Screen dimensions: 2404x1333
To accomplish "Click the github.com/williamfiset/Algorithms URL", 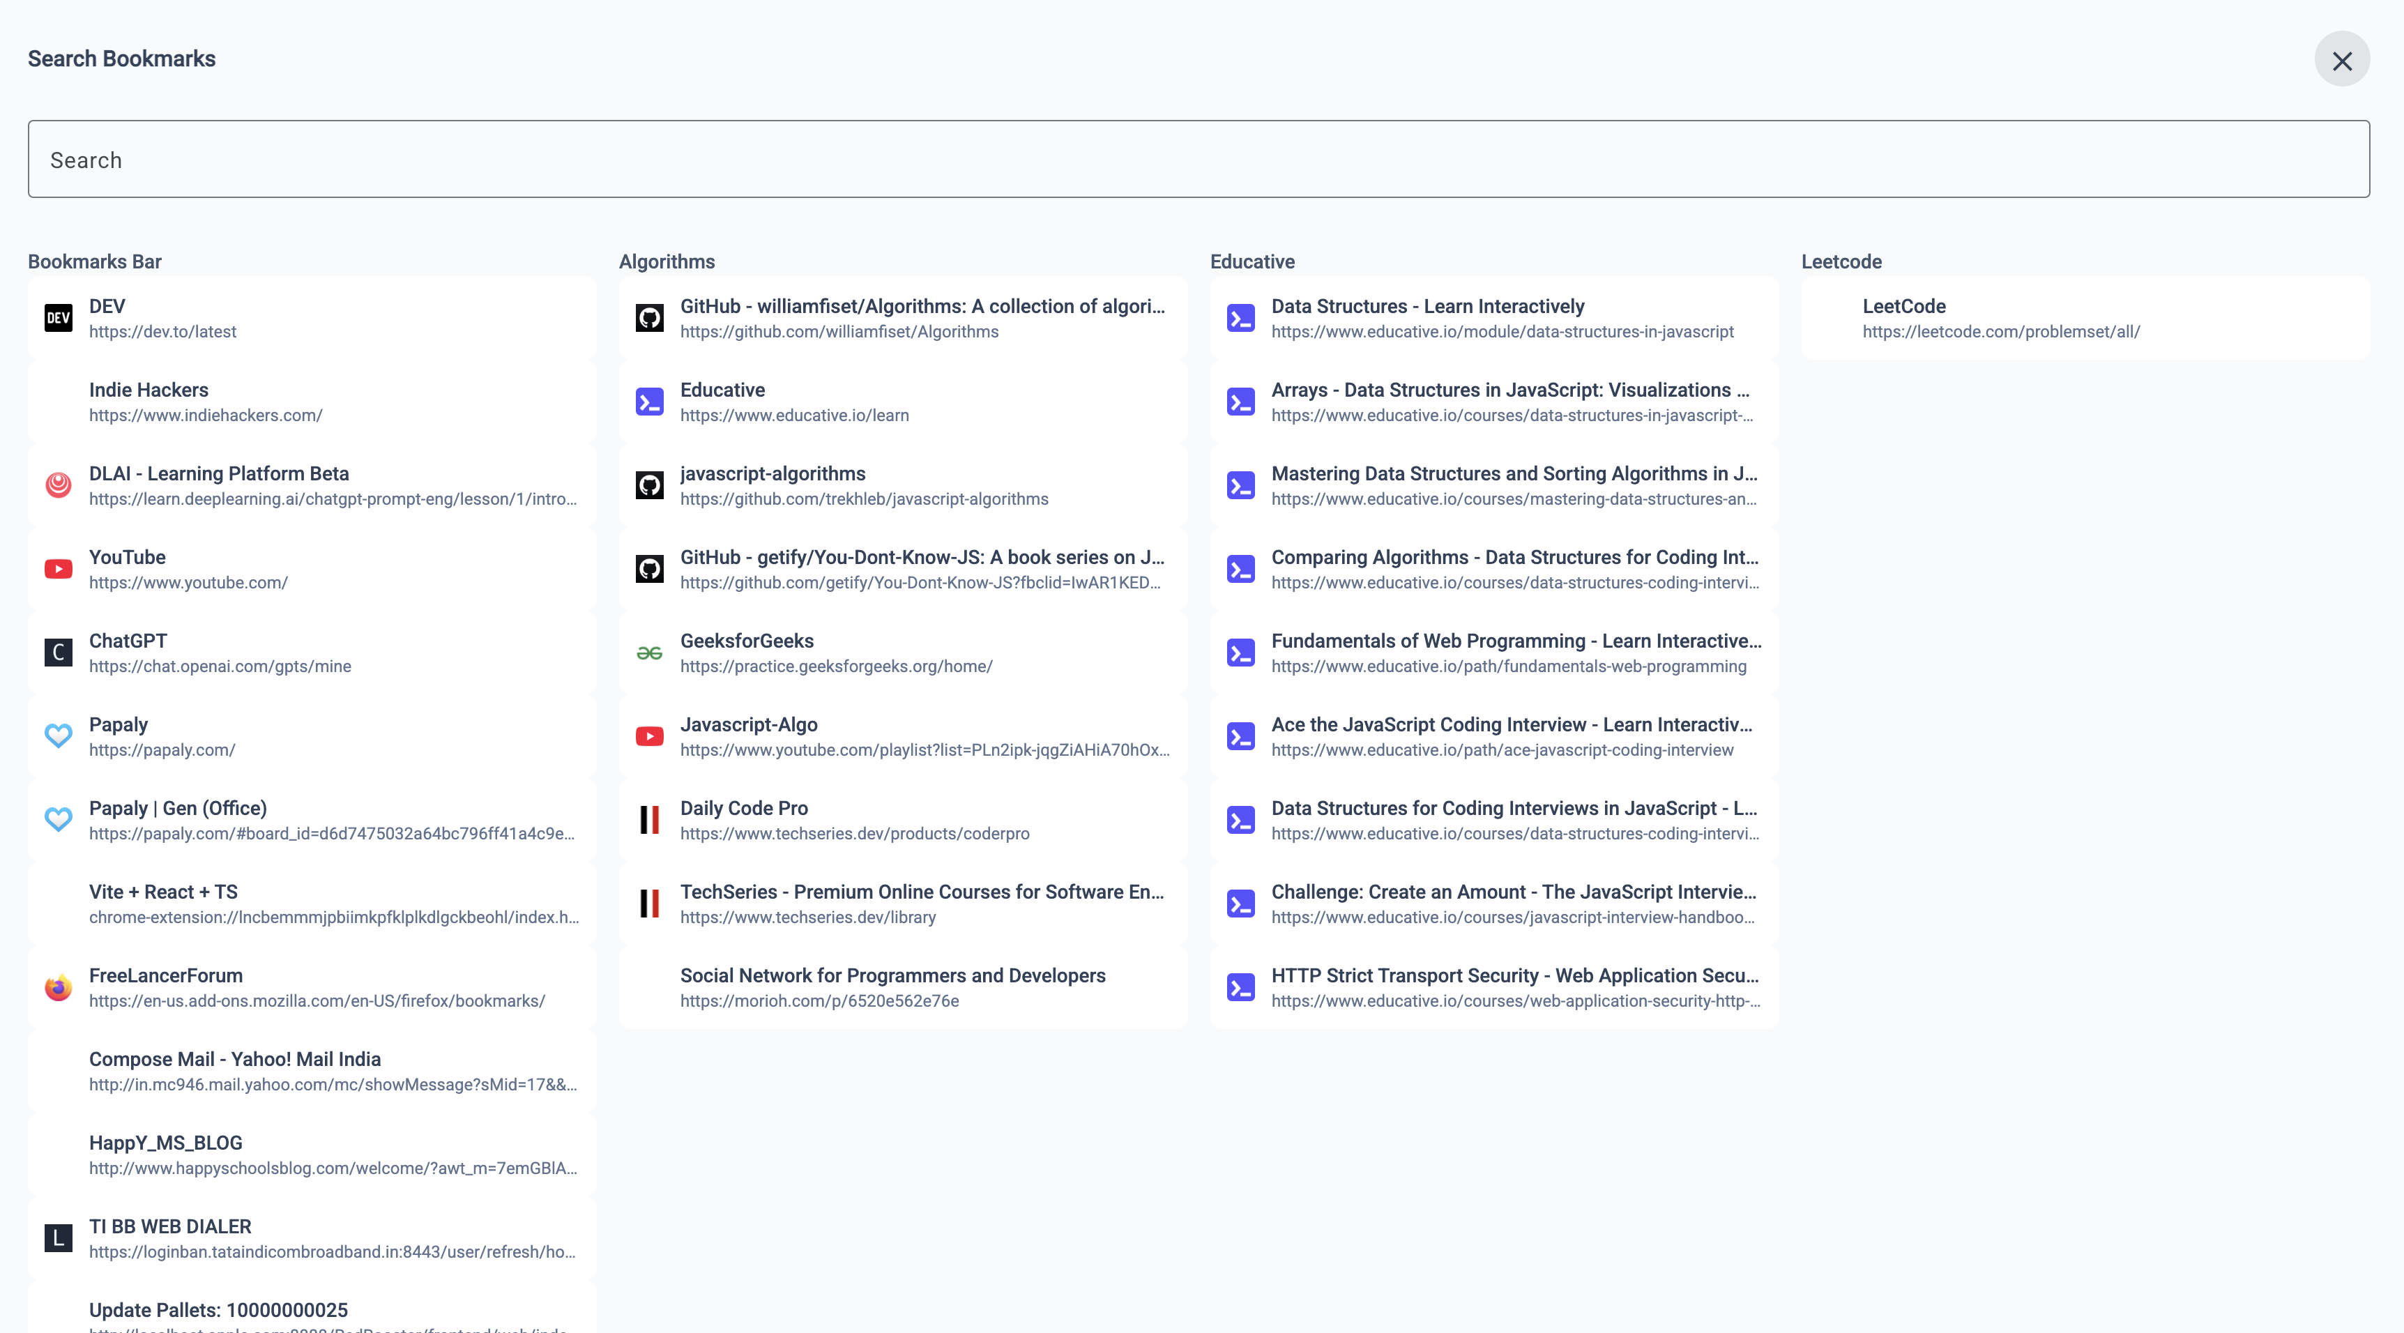I will [x=839, y=333].
